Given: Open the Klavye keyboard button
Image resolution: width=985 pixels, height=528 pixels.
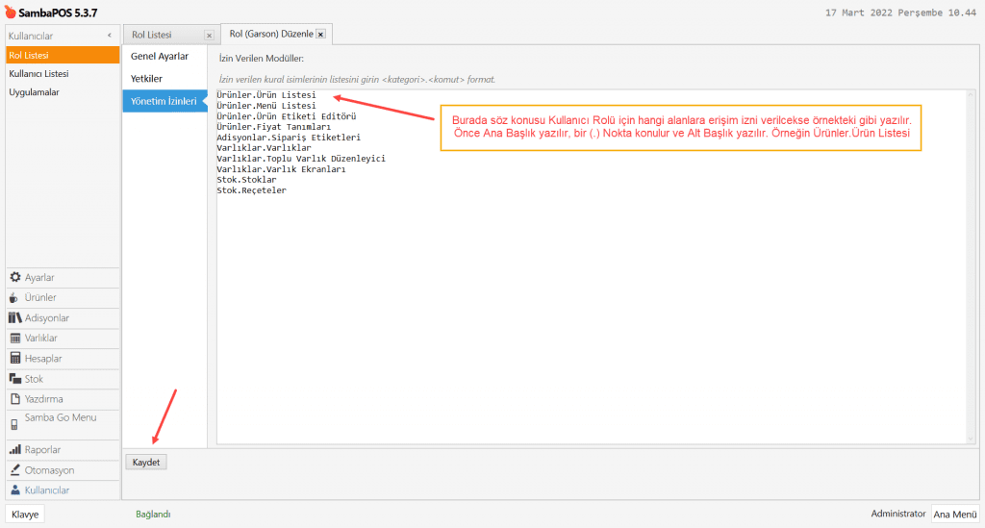Looking at the screenshot, I should pyautogui.click(x=24, y=515).
